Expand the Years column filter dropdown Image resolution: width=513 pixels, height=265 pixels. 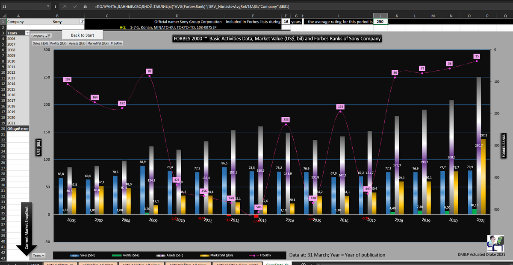pyautogui.click(x=27, y=33)
